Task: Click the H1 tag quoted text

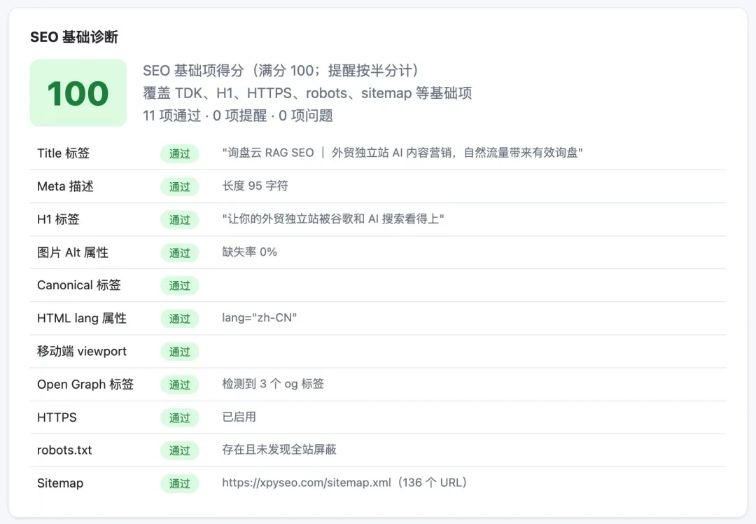Action: pos(332,219)
